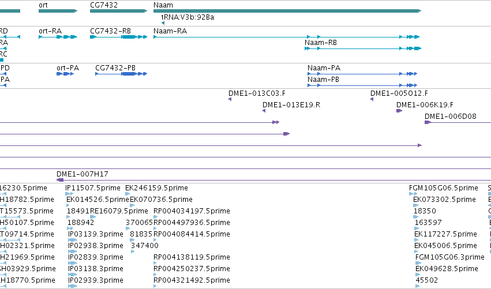Select the 18350 EST label
The height and width of the screenshot is (289, 491).
click(x=425, y=211)
